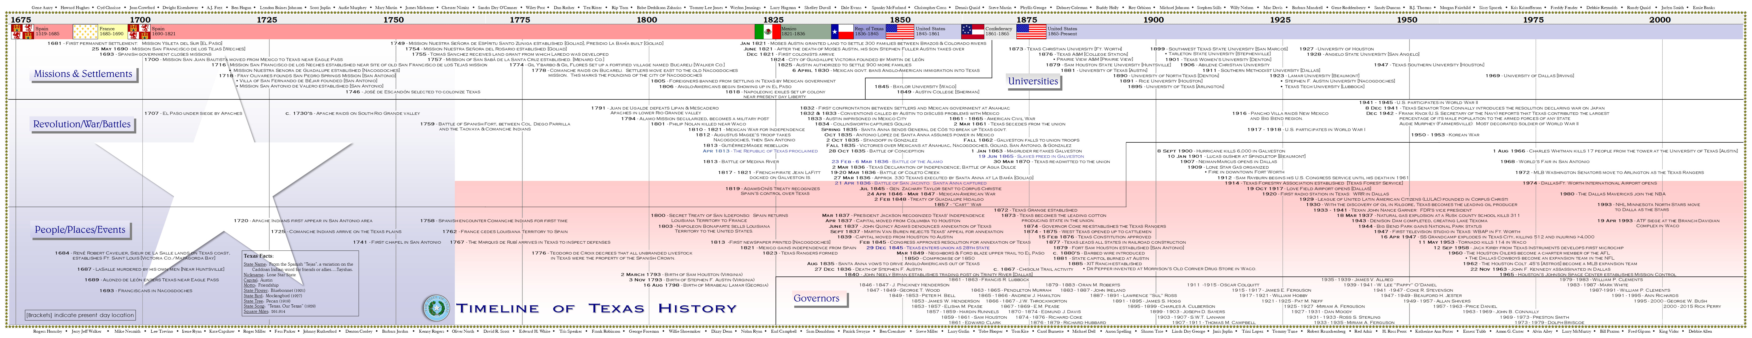Select the United States 1865-Present flag icon

(1032, 30)
